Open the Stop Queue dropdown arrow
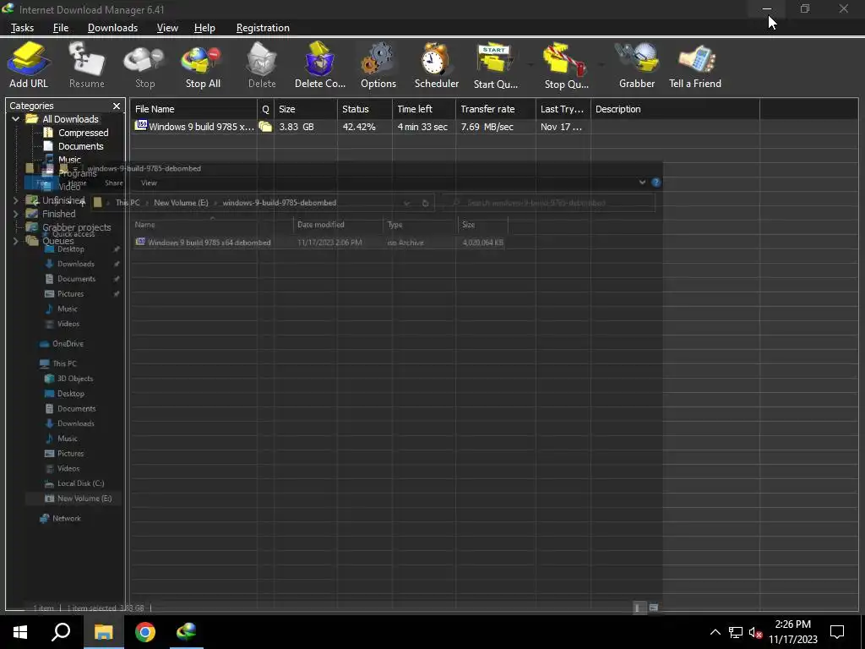 (601, 64)
